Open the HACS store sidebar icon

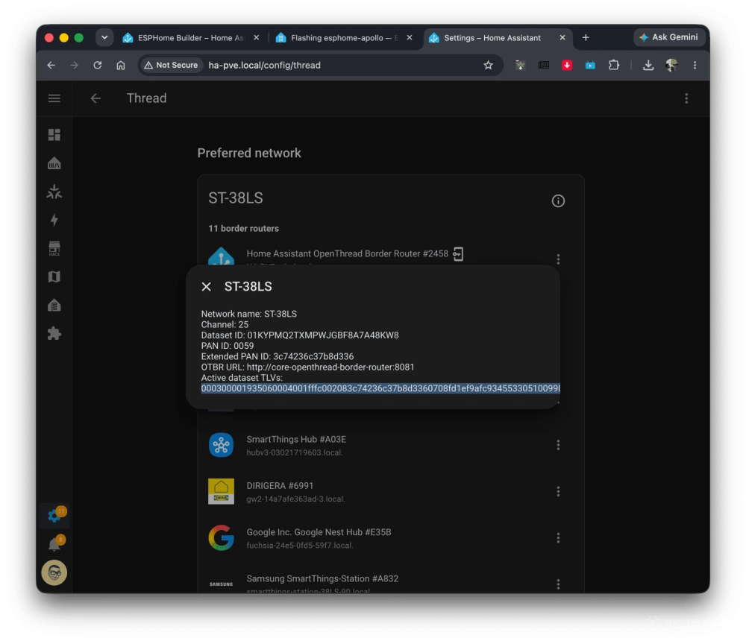(x=54, y=248)
